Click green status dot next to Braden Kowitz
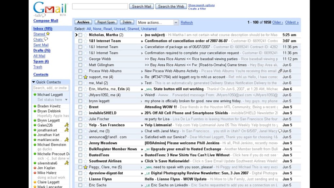Screen dimensions: 334x188 pyautogui.click(x=35, y=106)
